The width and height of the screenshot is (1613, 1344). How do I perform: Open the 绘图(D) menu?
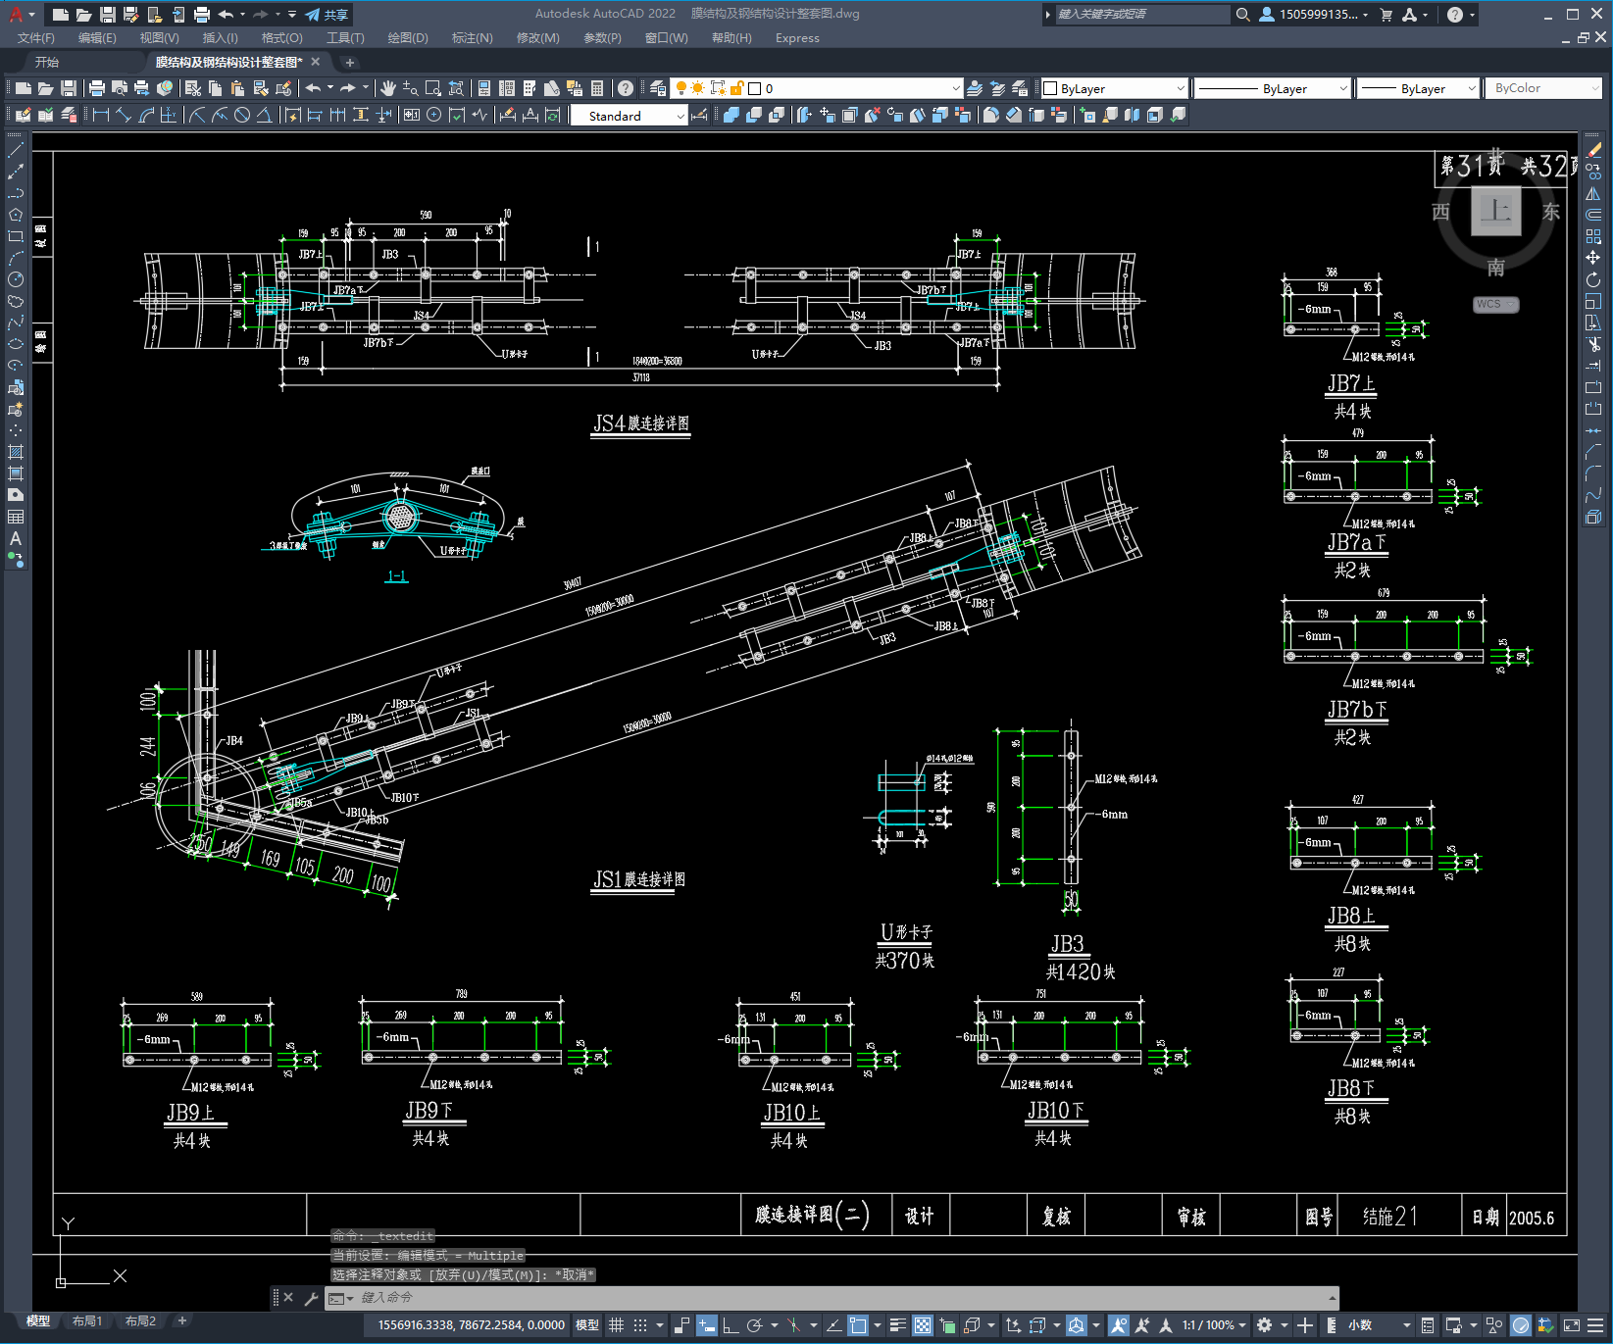click(408, 38)
